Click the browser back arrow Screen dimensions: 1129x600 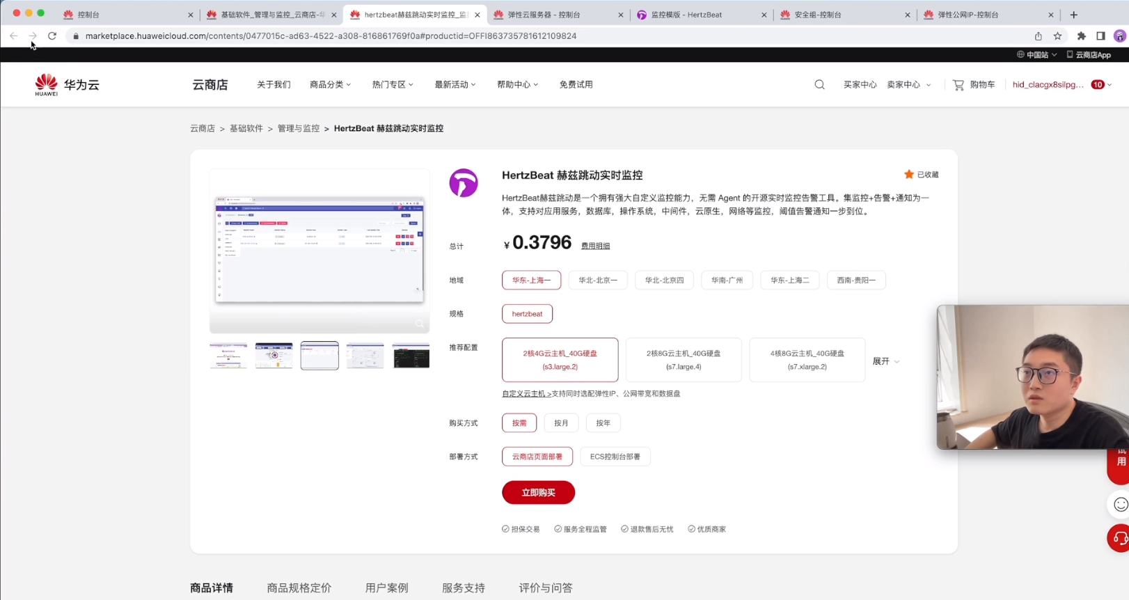coord(13,35)
